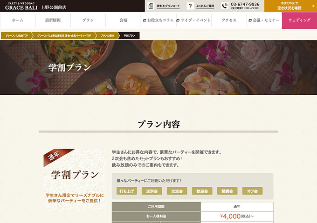Click external-link icon beside お役立ちコラム
317x223 pixels.
pos(145,20)
